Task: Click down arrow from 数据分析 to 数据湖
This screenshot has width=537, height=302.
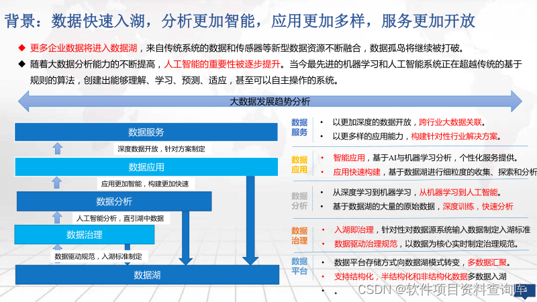Action: pyautogui.click(x=185, y=238)
